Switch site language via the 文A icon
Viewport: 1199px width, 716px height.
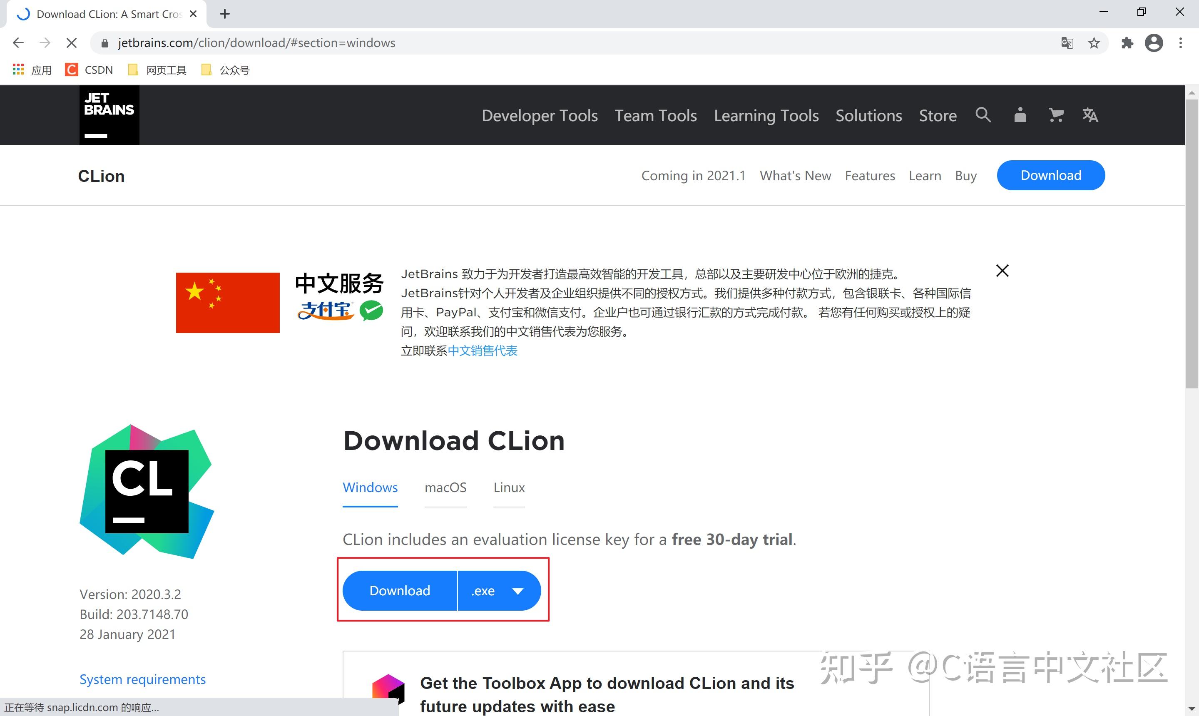coord(1090,115)
